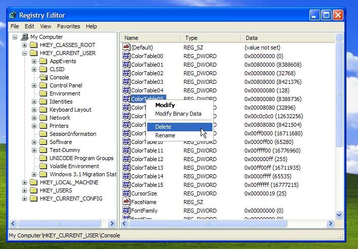Expand the Keyboard Layout key
Screen dimensions: 358x249
pos(34,110)
